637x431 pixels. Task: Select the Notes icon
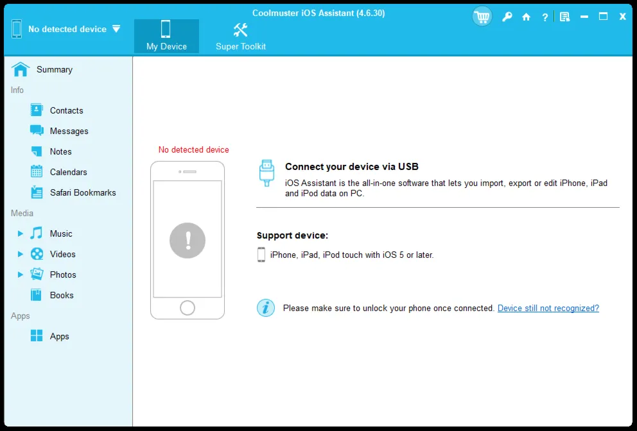[37, 151]
